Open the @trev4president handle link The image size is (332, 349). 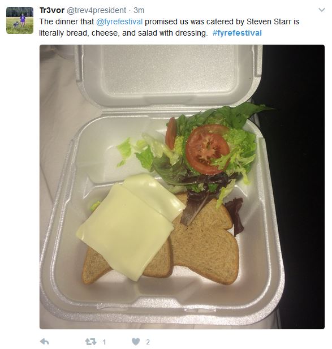coord(96,10)
